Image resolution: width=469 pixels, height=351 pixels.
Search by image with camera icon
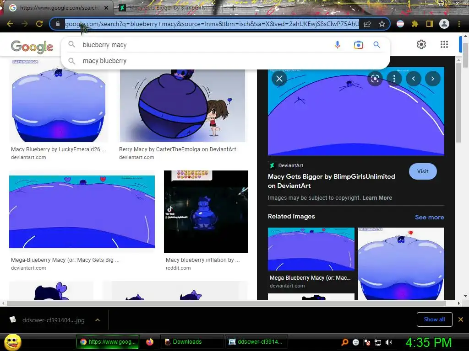(358, 45)
